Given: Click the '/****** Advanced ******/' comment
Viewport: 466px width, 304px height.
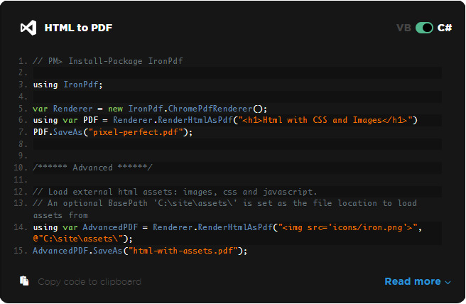Looking at the screenshot, I should pos(92,168).
